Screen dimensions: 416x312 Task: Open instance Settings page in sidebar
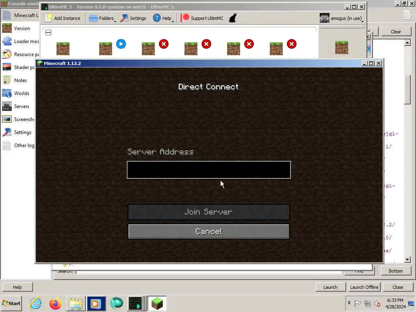[x=17, y=132]
